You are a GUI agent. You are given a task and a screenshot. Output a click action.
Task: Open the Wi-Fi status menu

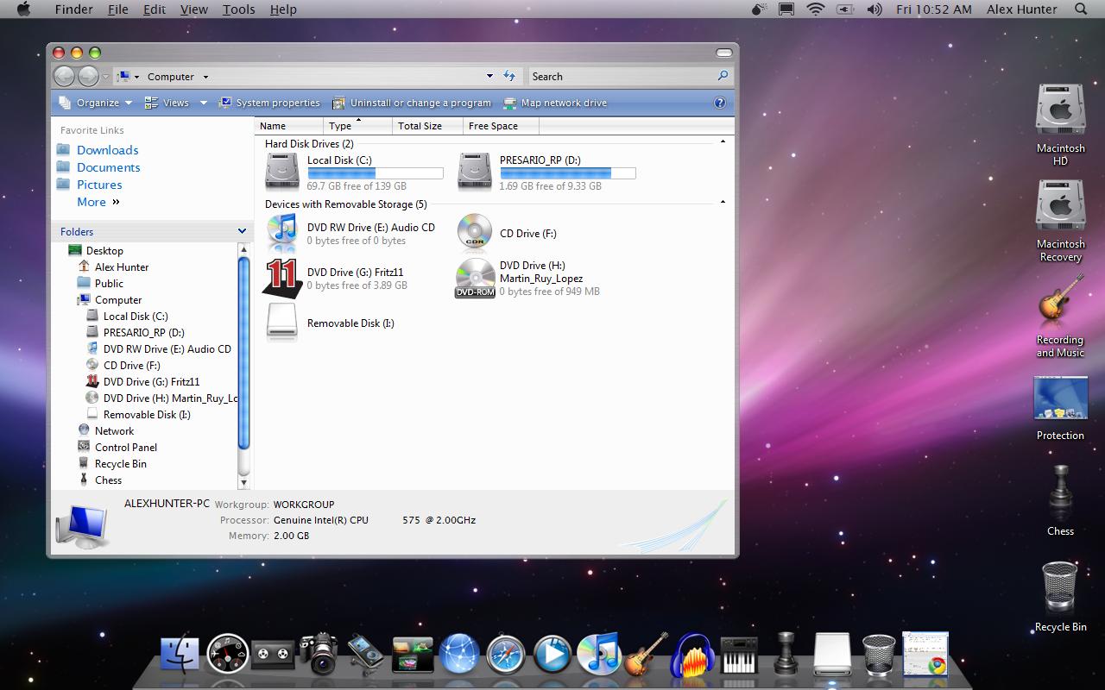click(x=816, y=9)
